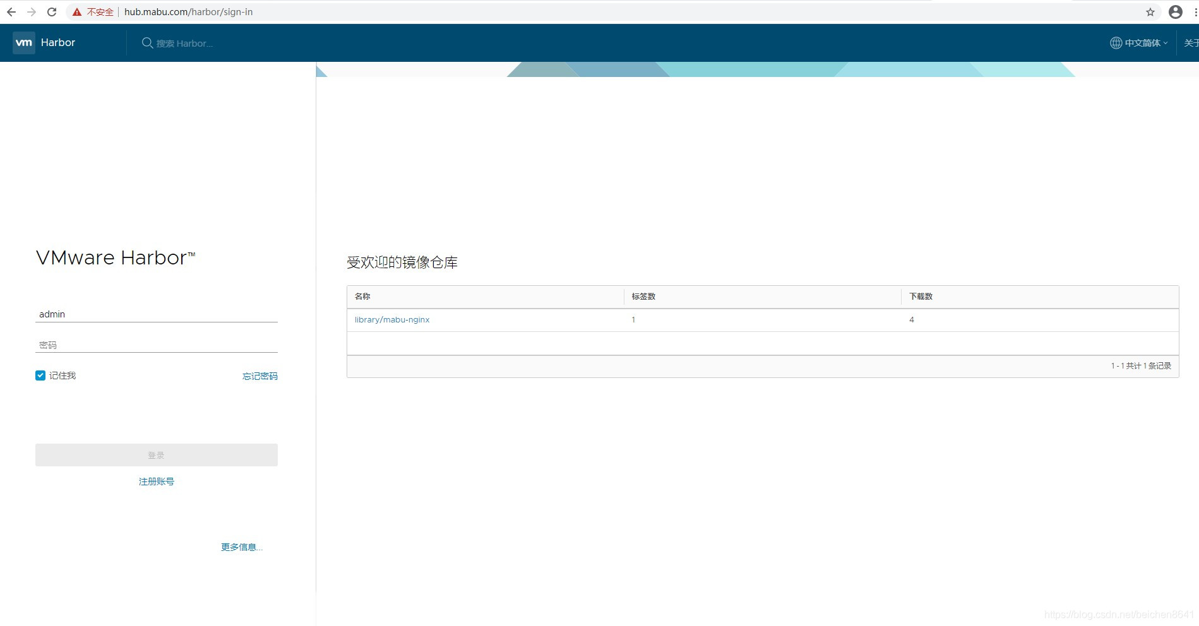Image resolution: width=1199 pixels, height=626 pixels.
Task: Click the 1 - 1 共计 1 条记录 footer text
Action: point(1141,366)
